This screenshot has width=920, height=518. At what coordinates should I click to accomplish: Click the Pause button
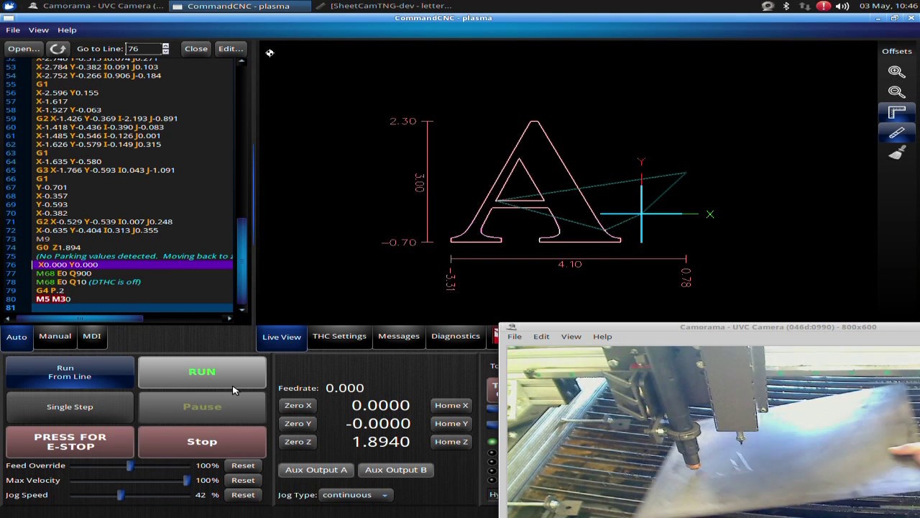pyautogui.click(x=202, y=407)
